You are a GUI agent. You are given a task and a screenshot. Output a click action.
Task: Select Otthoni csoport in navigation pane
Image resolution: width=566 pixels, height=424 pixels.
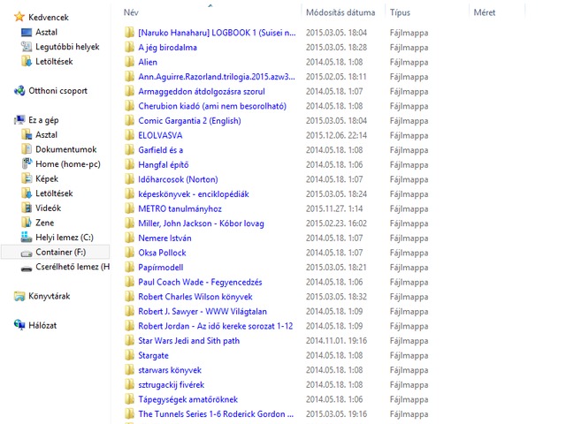(57, 91)
